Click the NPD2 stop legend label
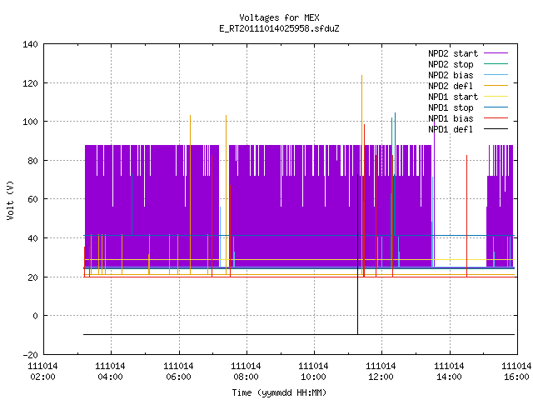This screenshot has width=533, height=400. (x=451, y=64)
